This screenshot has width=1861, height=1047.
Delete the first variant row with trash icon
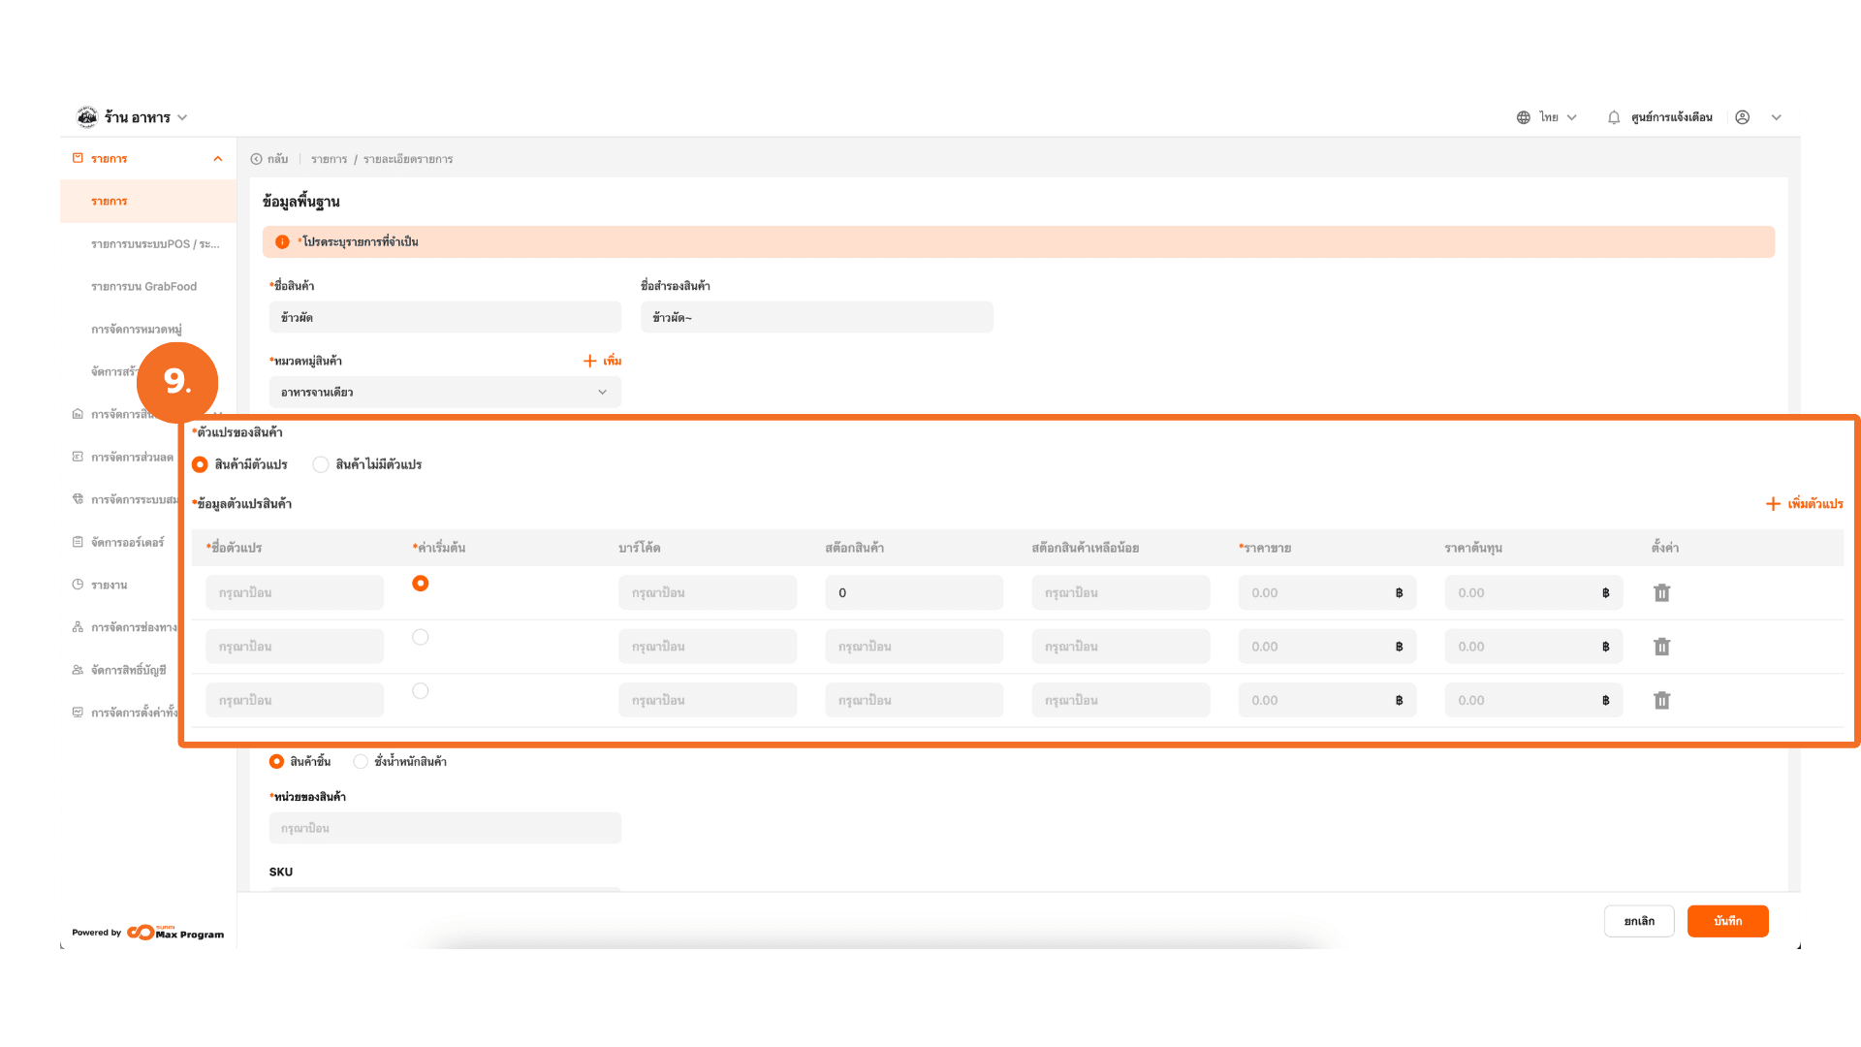click(x=1661, y=592)
